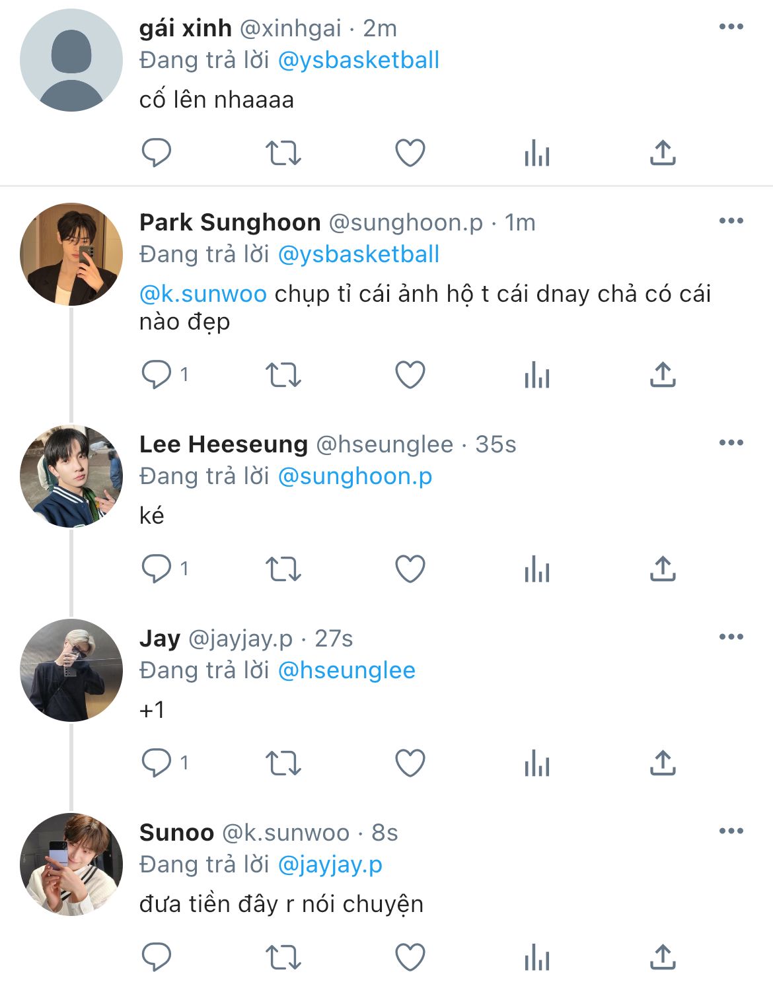Retweet Lee Heeseung's reply

(x=283, y=569)
